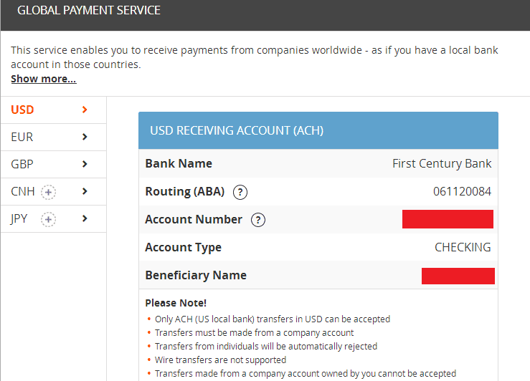530x381 pixels.
Task: Click the 'Please Note!' heading
Action: (x=176, y=303)
